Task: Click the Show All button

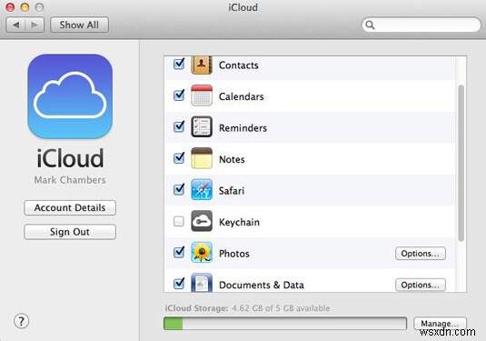Action: pos(79,25)
